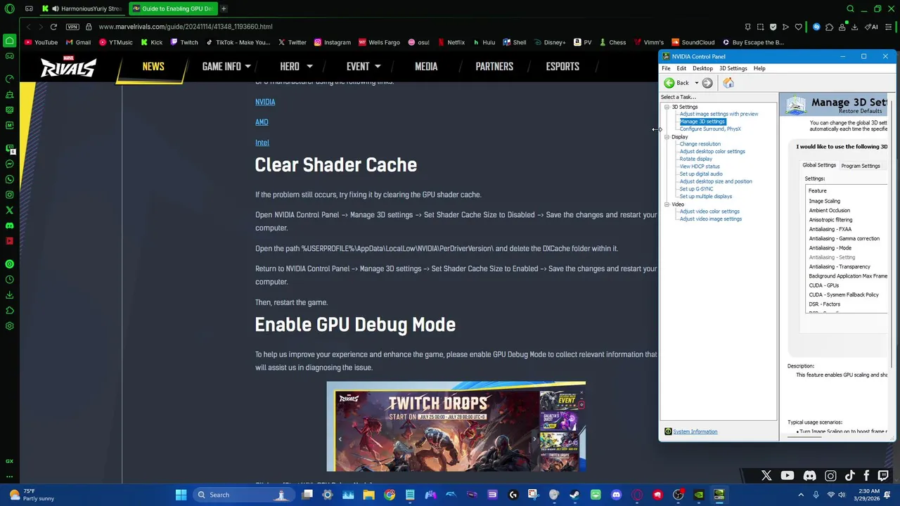
Task: Click the NVIDIA Control Panel Home icon
Action: [728, 83]
